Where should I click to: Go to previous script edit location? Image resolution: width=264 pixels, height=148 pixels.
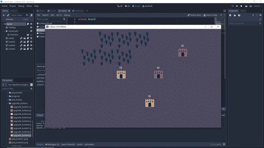coord(221,15)
